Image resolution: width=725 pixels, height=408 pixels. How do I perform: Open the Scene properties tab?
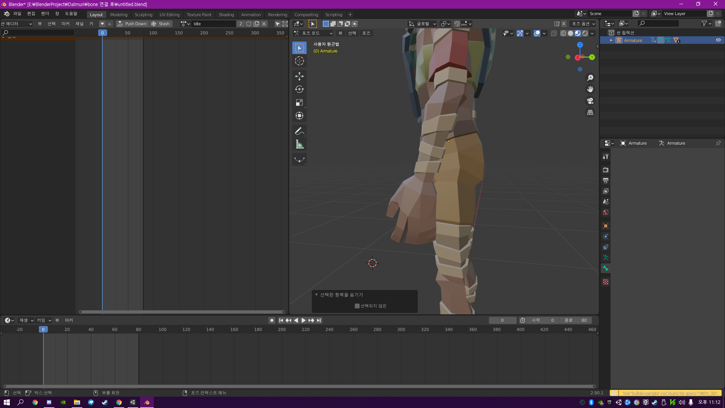point(606,202)
